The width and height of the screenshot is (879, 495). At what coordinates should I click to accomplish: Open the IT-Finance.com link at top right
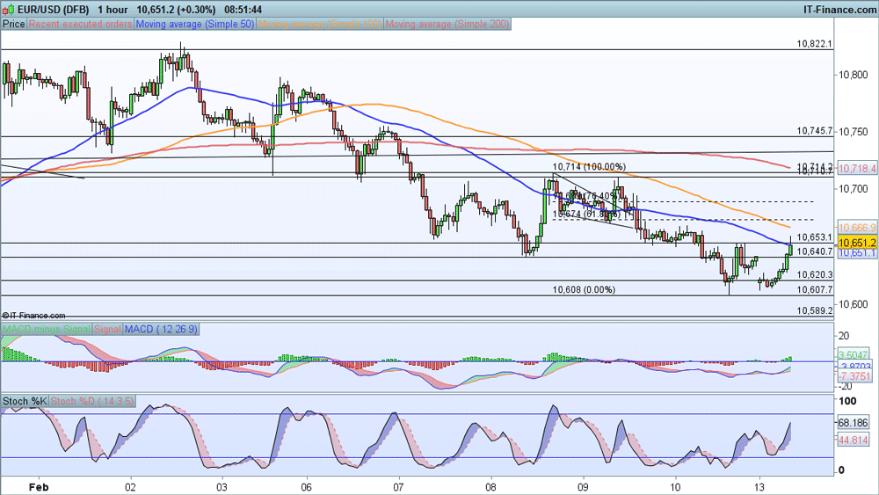click(x=839, y=10)
